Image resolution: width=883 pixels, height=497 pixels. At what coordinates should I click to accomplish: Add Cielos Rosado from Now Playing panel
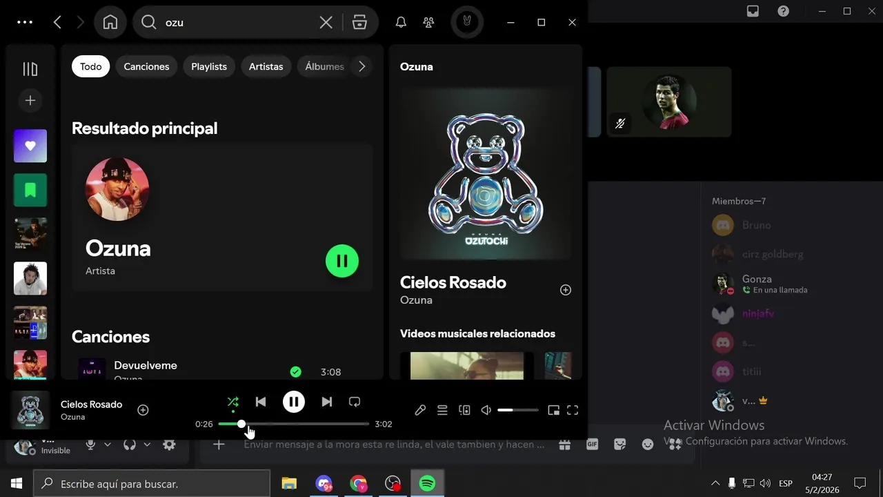pyautogui.click(x=566, y=290)
